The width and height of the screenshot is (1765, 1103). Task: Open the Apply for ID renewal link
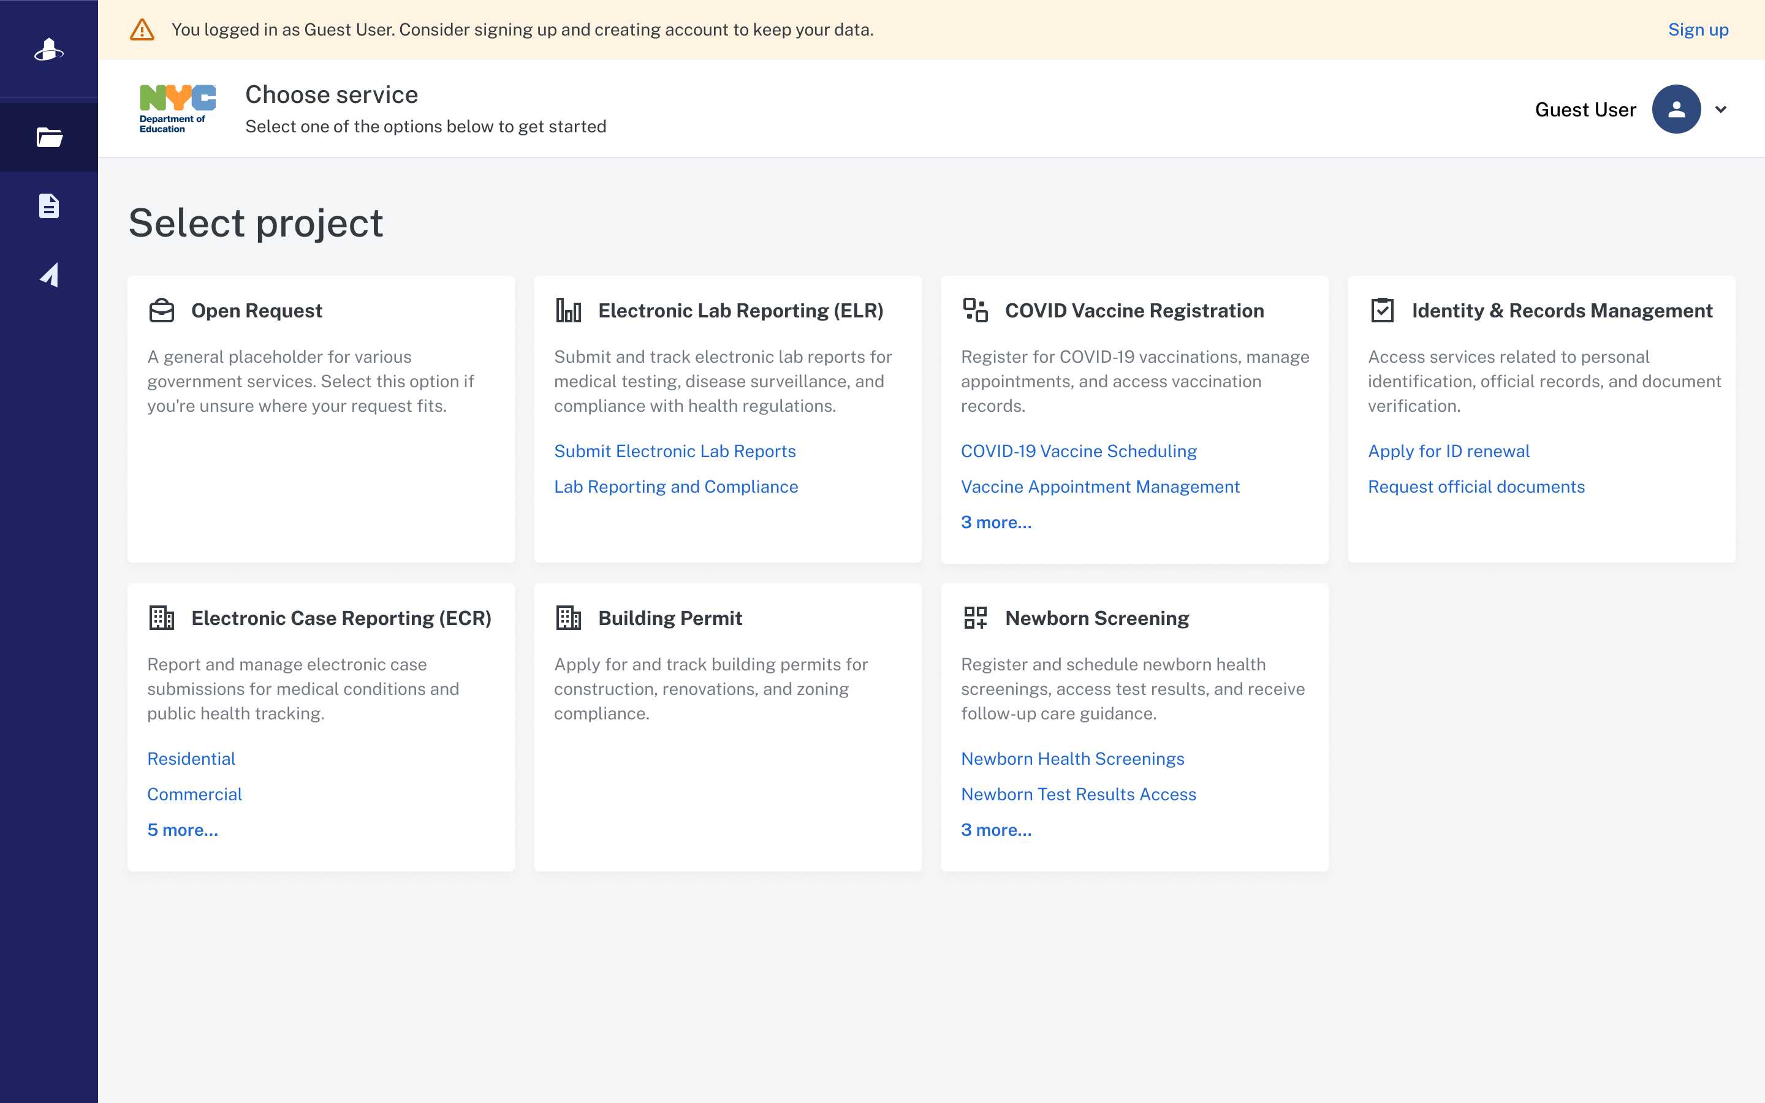click(x=1449, y=452)
